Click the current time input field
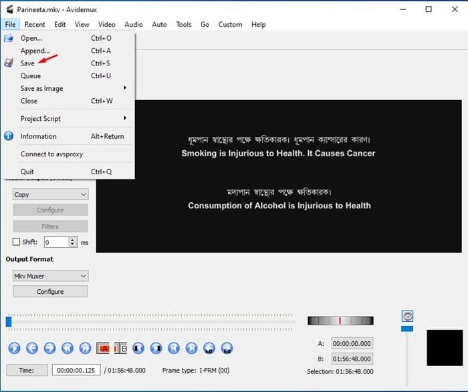468x392 pixels. point(76,371)
